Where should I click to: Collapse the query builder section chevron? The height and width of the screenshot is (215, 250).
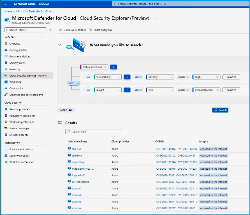click(x=60, y=45)
